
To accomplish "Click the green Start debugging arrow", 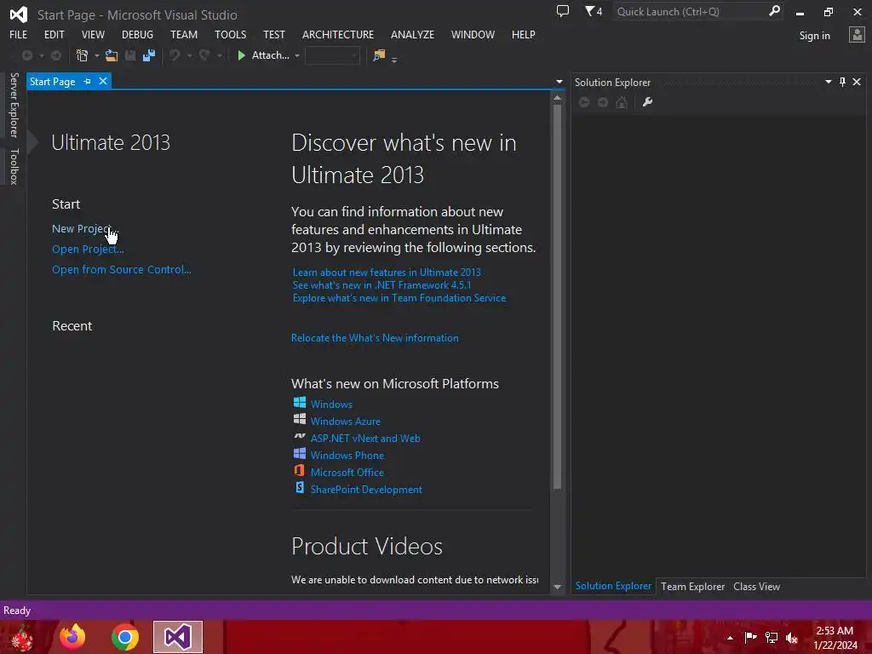I will click(x=241, y=55).
